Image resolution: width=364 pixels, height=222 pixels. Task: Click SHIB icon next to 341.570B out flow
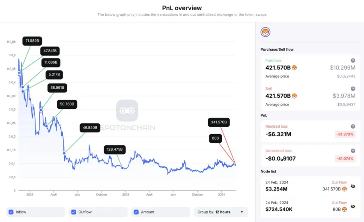click(344, 189)
